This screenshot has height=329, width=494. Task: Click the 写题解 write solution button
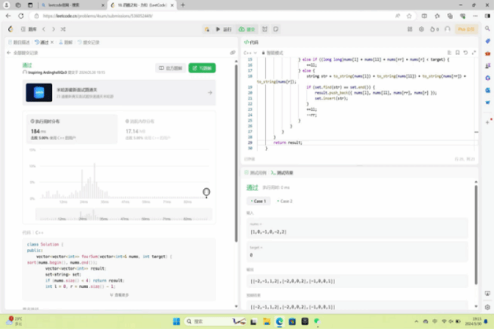click(x=202, y=68)
